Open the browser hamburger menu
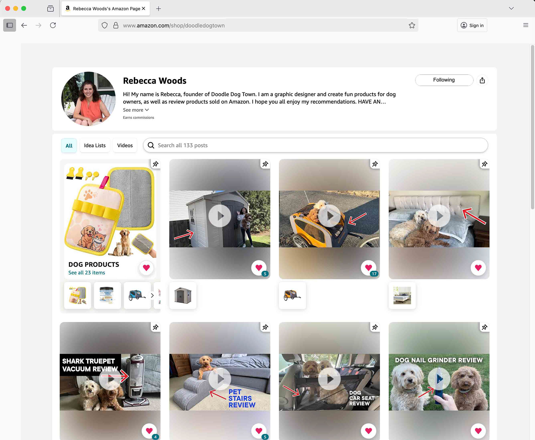Screen dimensions: 535x440 [x=526, y=25]
